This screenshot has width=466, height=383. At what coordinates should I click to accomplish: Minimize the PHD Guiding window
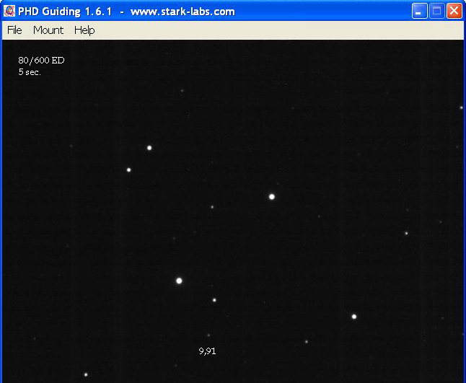pyautogui.click(x=419, y=12)
